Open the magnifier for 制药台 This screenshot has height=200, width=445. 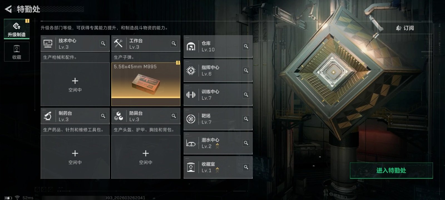(103, 116)
